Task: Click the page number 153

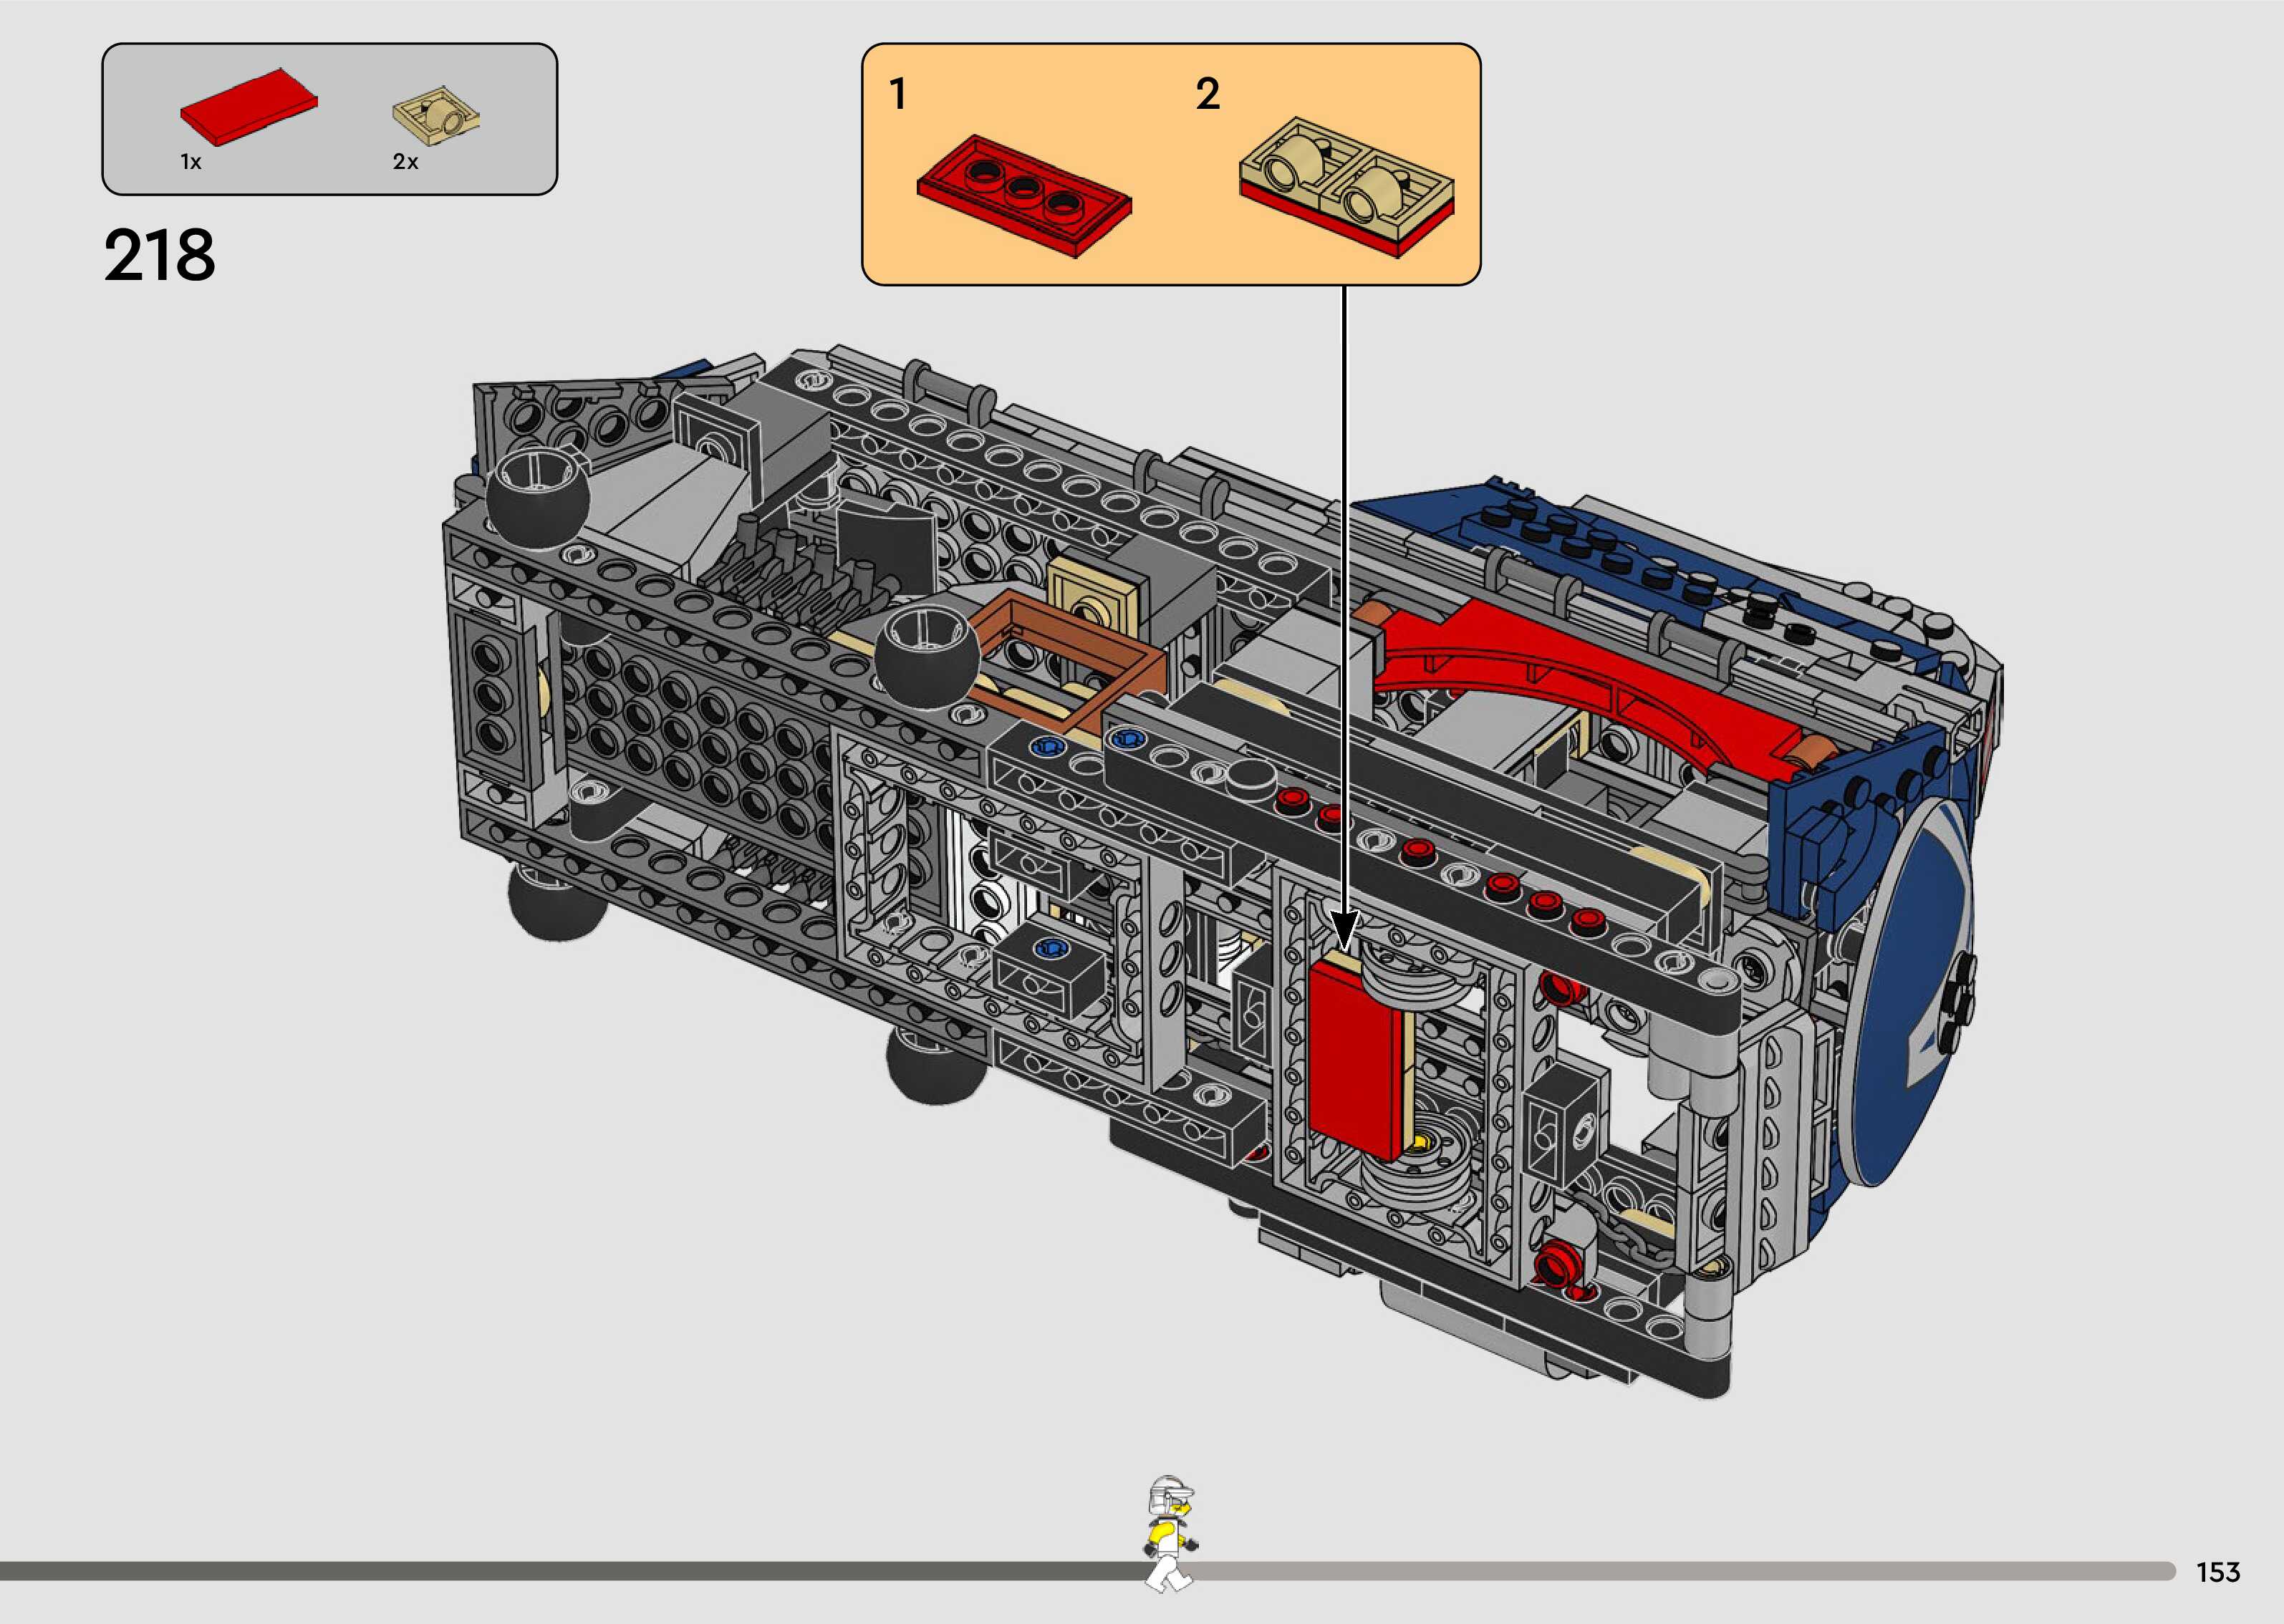Action: (x=2217, y=1572)
